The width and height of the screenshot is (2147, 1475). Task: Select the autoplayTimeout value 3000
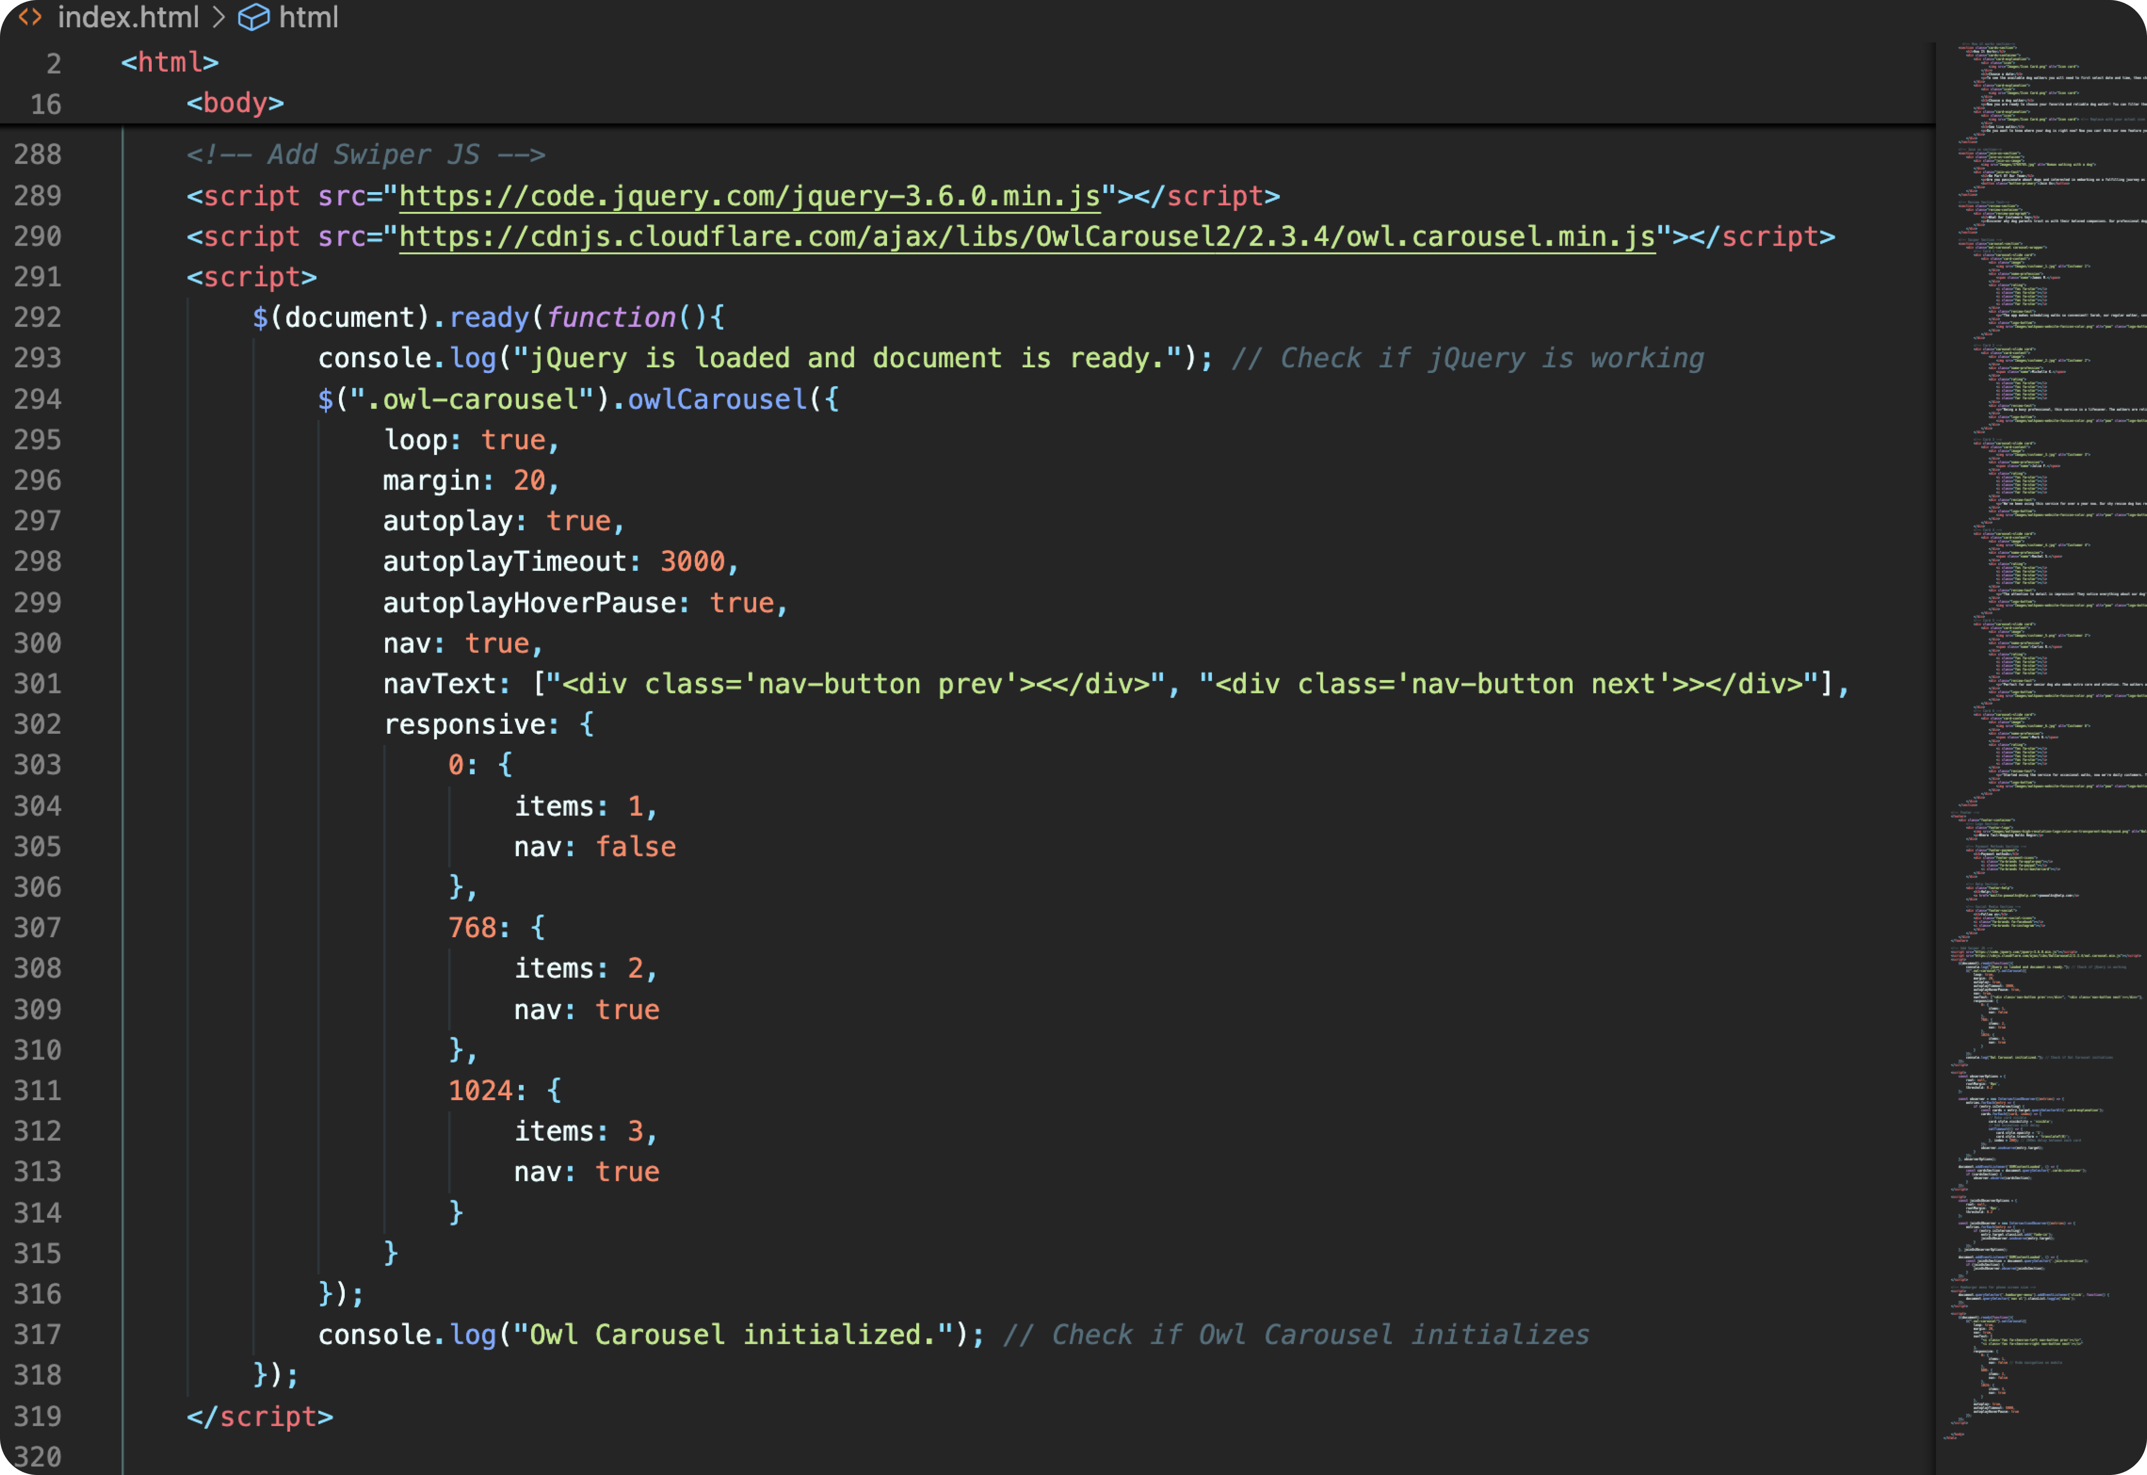(695, 561)
